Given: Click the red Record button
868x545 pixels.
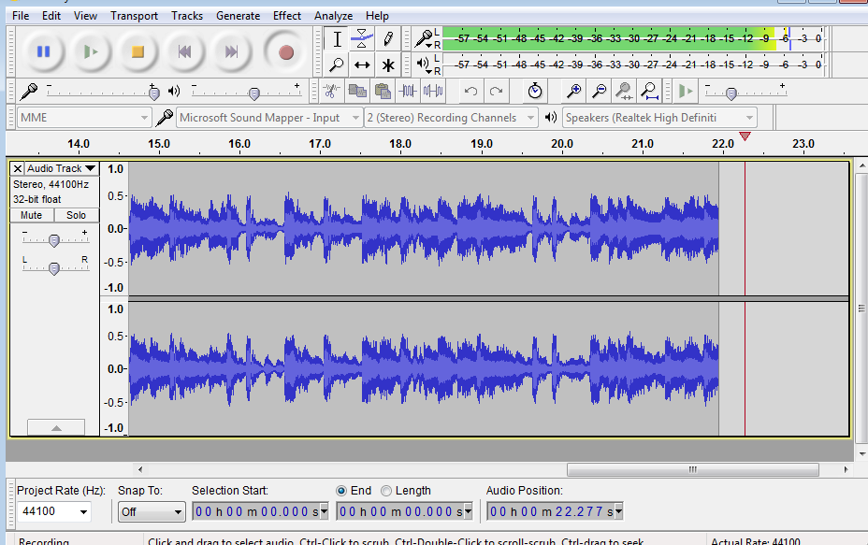Looking at the screenshot, I should [x=285, y=52].
